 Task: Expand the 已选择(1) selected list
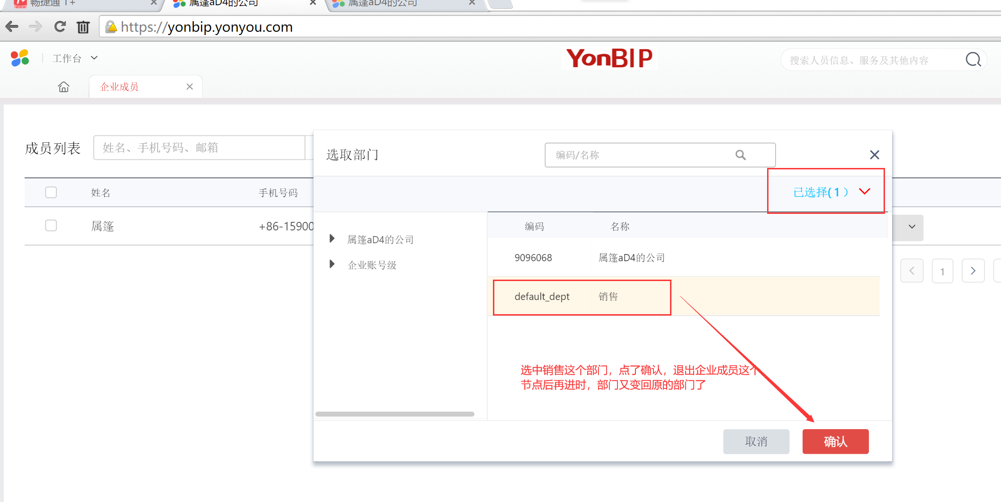point(831,192)
